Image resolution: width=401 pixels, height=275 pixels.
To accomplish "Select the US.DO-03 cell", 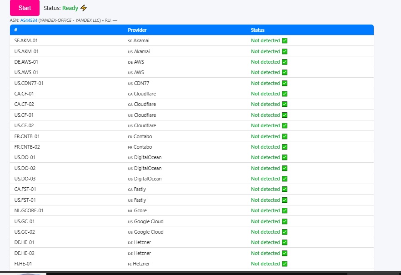I will tap(25, 179).
